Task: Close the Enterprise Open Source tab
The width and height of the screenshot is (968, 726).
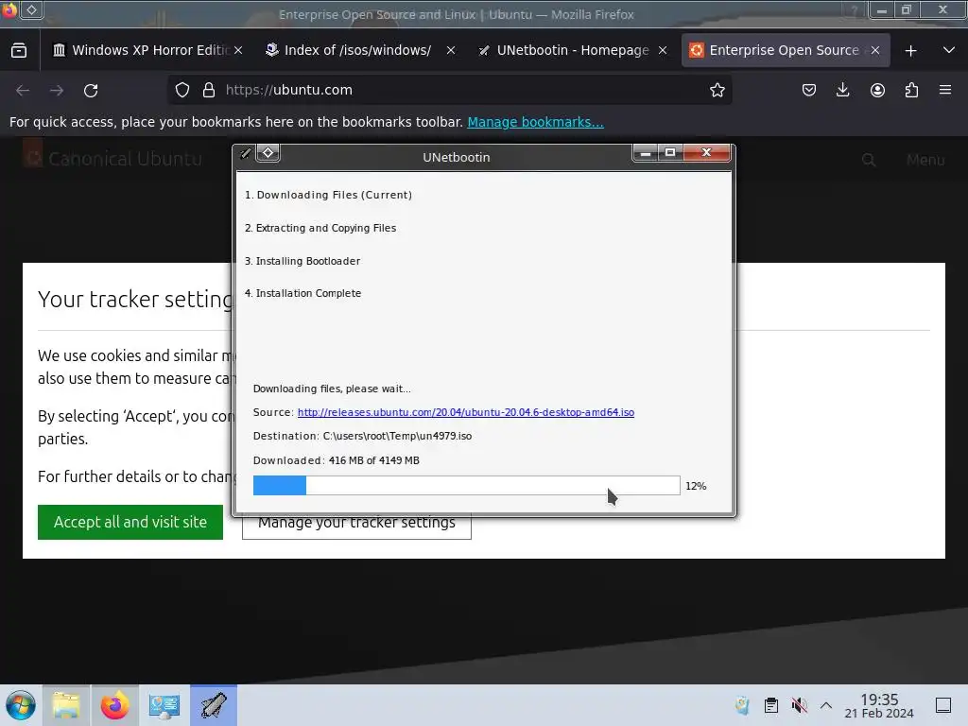Action: 874,50
